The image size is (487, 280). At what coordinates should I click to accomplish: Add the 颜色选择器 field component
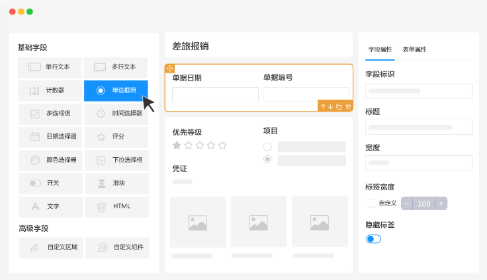[50, 160]
